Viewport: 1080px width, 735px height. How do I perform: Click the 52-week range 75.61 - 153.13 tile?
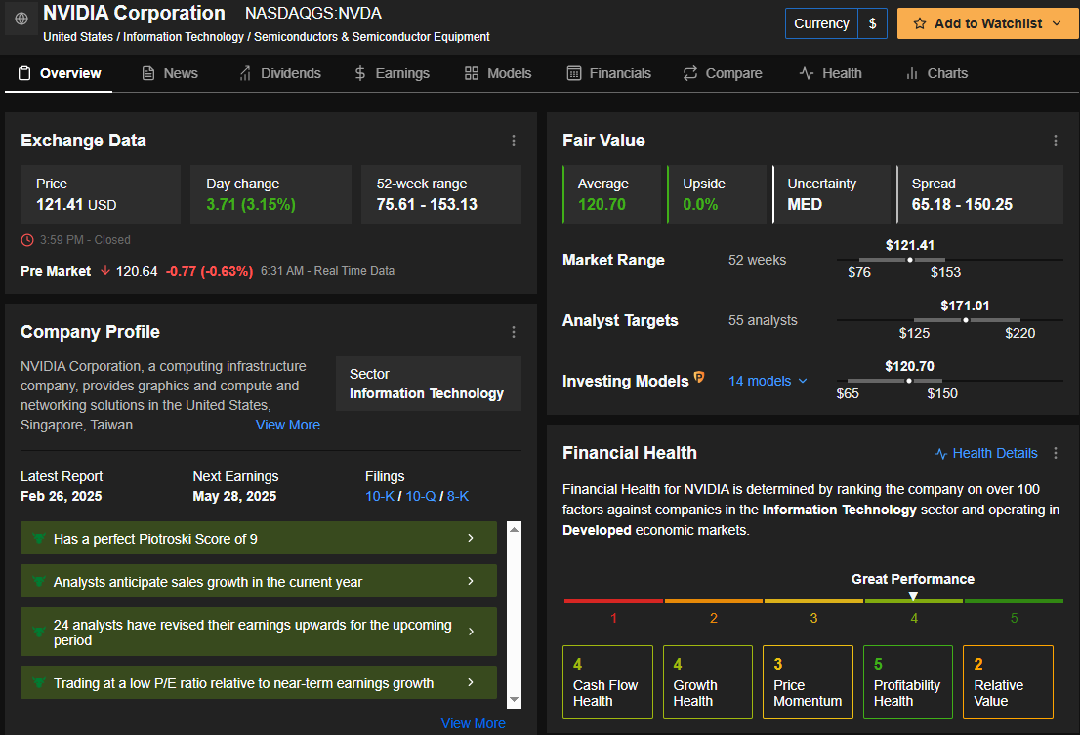tap(440, 194)
